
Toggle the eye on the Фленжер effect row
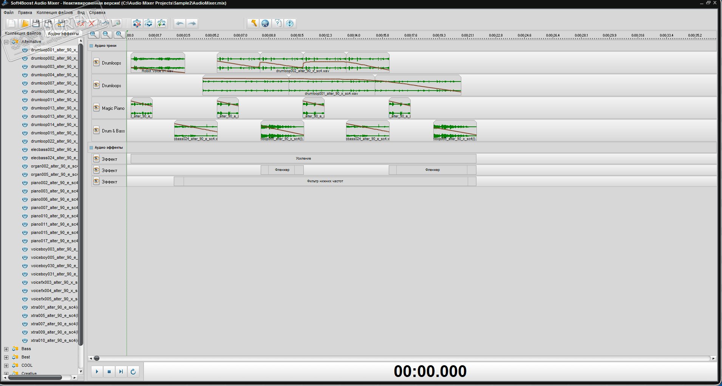(96, 170)
